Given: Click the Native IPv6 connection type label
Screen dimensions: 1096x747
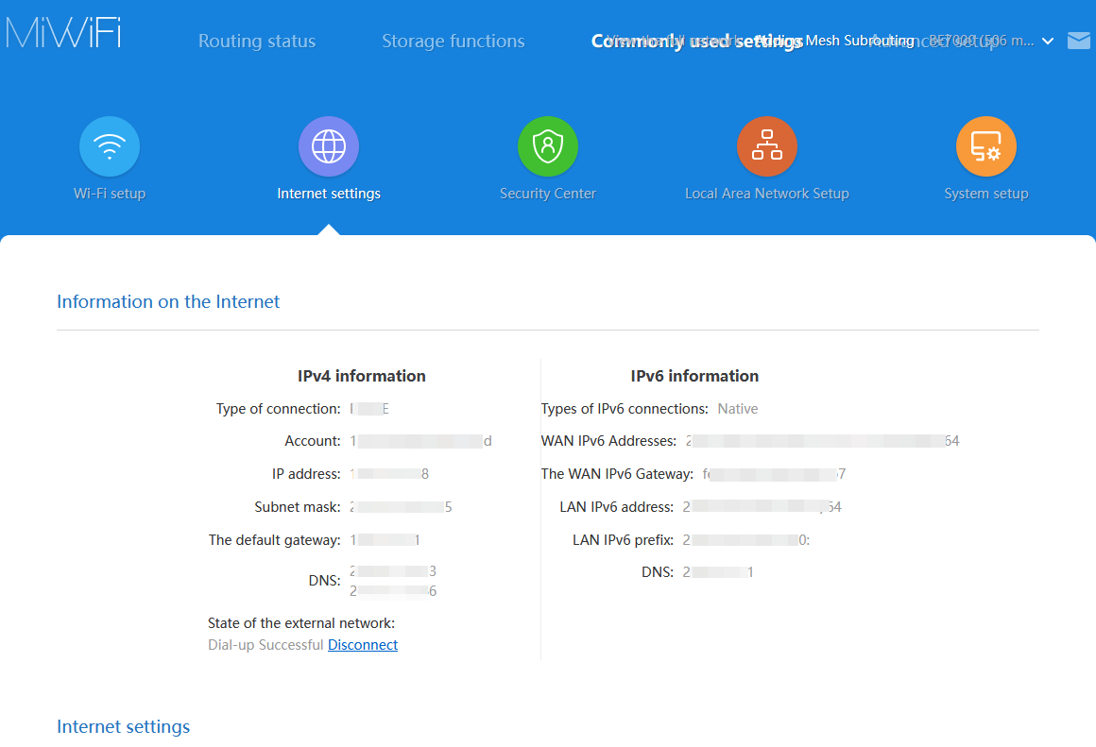Looking at the screenshot, I should (x=737, y=409).
